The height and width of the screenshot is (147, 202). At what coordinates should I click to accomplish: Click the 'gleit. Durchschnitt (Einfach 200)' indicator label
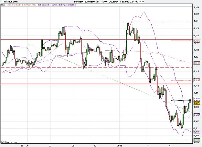(22, 5)
